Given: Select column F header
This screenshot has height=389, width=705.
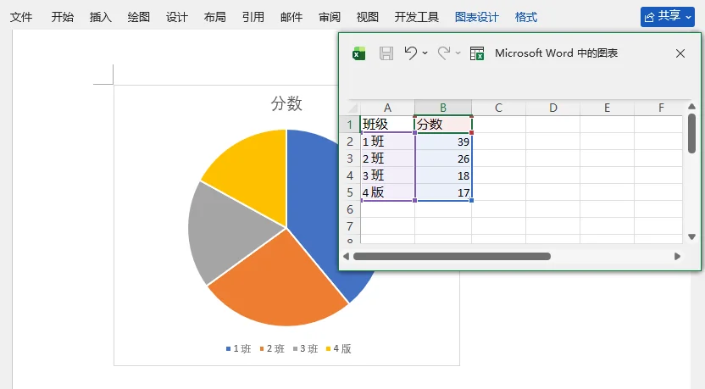Looking at the screenshot, I should click(x=660, y=108).
